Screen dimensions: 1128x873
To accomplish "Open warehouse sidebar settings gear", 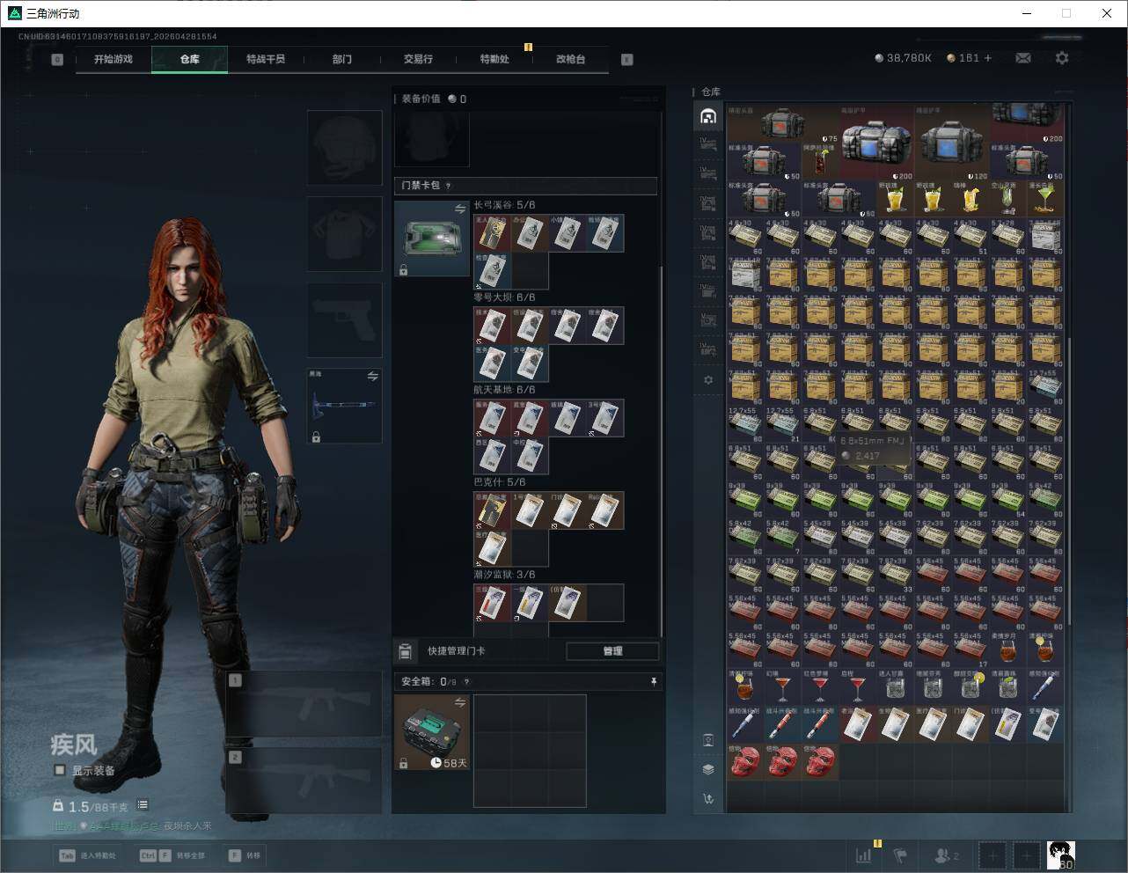I will 708,380.
